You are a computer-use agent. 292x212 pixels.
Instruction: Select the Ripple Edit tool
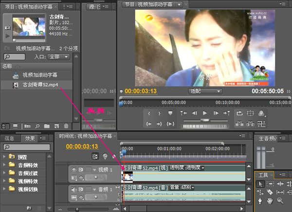[280, 184]
